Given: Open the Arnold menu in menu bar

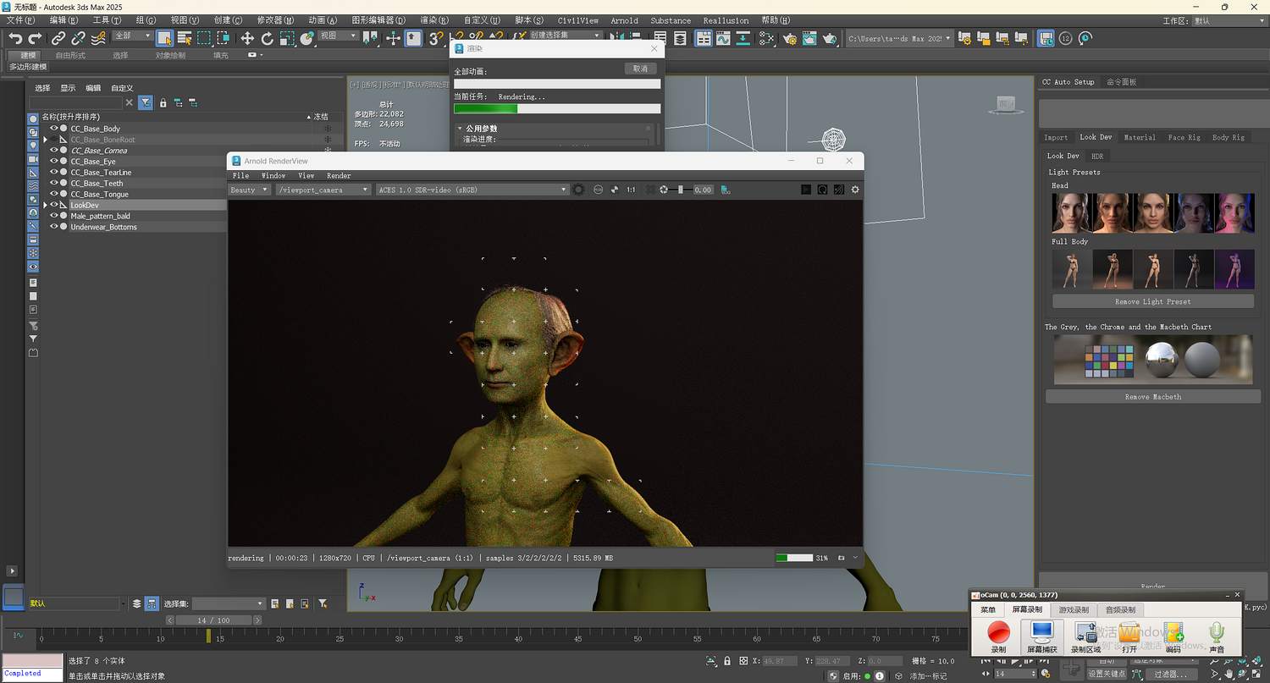Looking at the screenshot, I should pos(625,20).
